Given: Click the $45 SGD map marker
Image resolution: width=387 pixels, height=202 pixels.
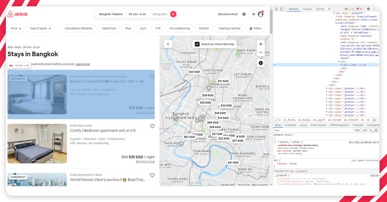Looking at the screenshot, I should (x=220, y=113).
